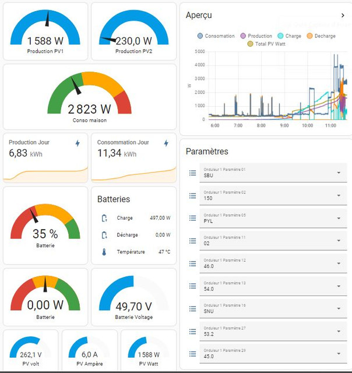
Task: Open the Production Jour 6,83 kWh card
Action: coord(45,158)
